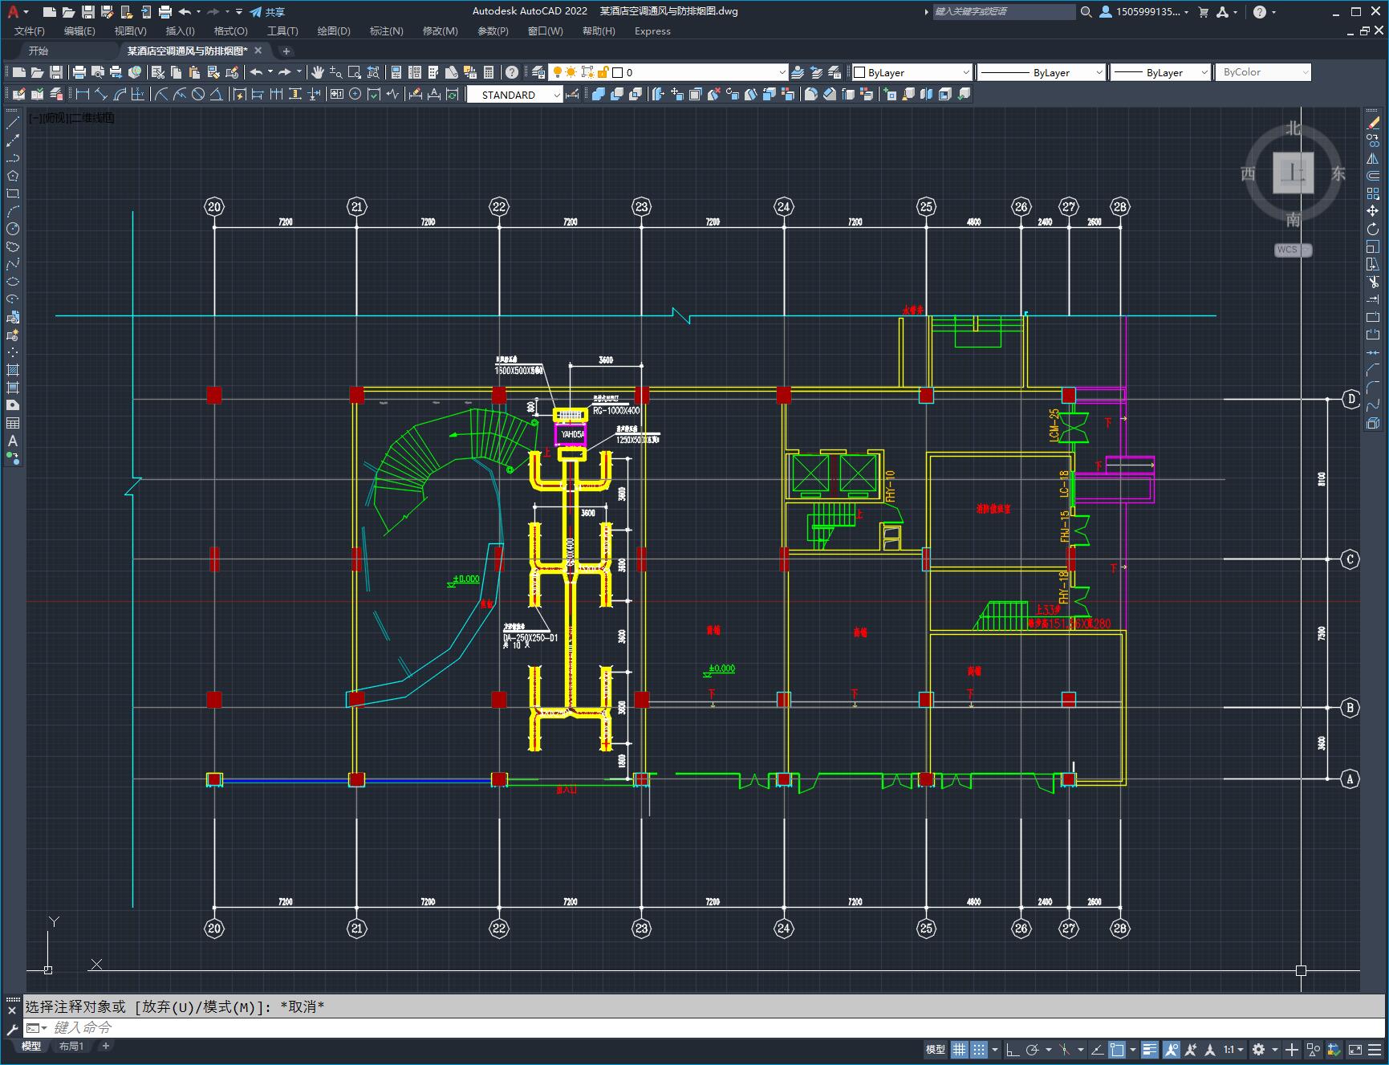Open the 文件(F) menu
1389x1065 pixels.
point(30,31)
